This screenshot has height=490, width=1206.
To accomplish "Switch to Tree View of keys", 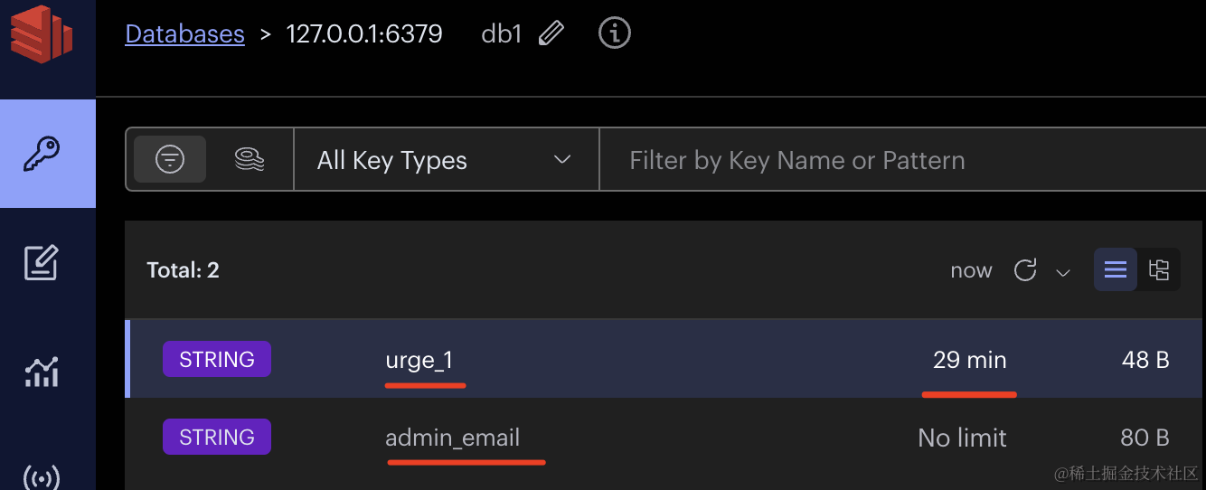I will coord(1159,269).
